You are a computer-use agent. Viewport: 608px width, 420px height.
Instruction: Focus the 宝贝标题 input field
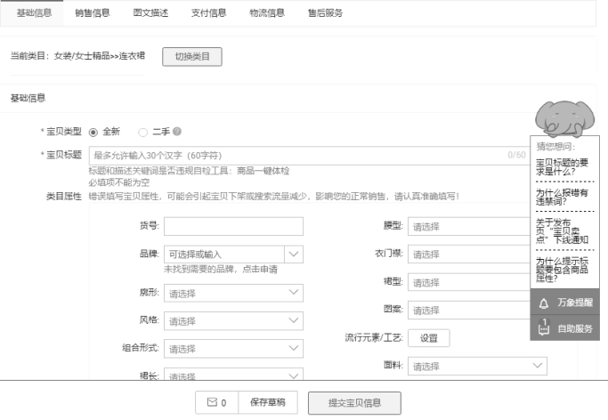pyautogui.click(x=310, y=156)
